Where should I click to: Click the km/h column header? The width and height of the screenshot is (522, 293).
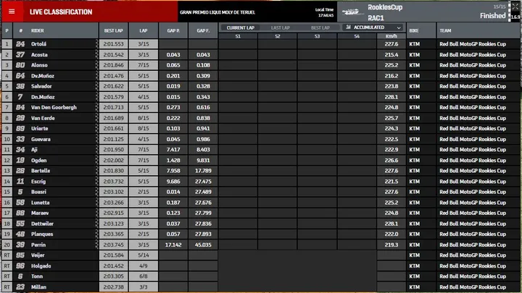tap(391, 36)
